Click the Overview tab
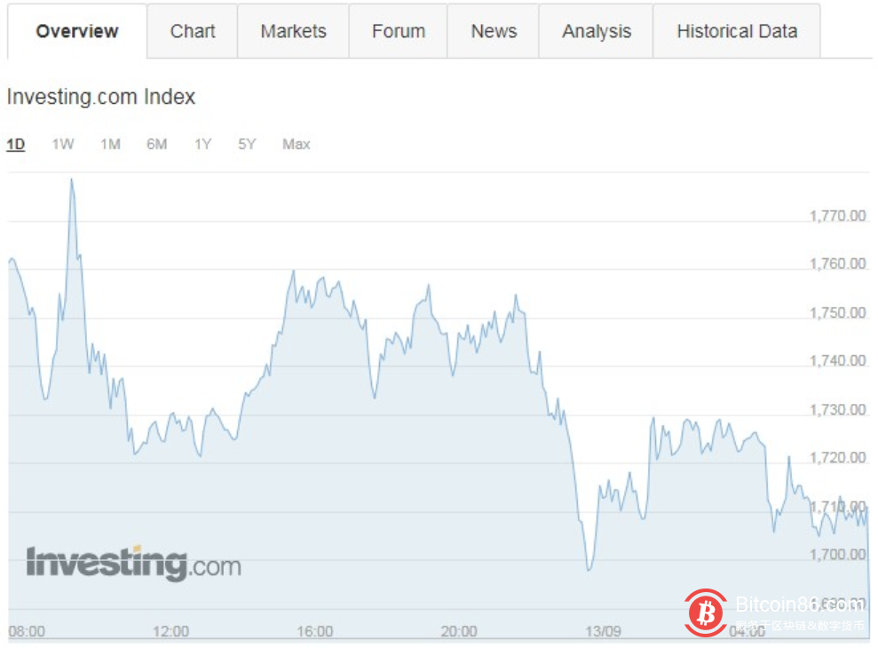 click(77, 32)
